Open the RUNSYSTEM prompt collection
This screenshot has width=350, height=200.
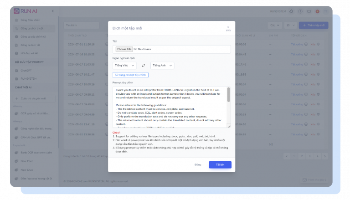tap(29, 79)
